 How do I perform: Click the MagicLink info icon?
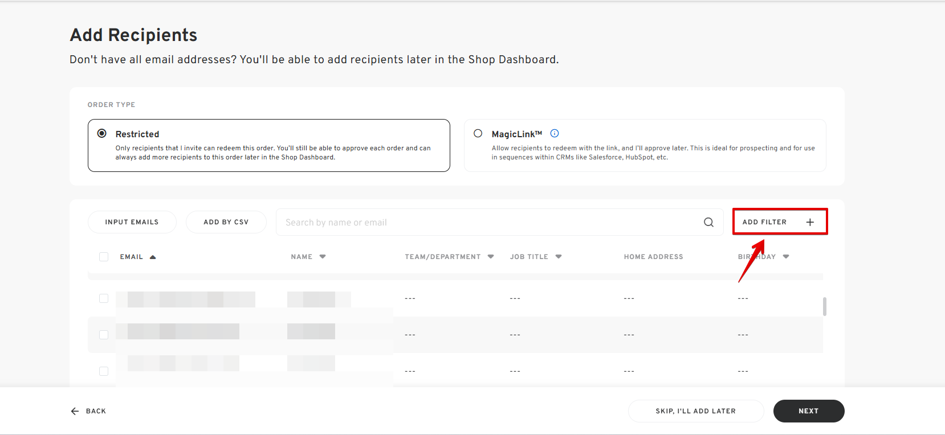(555, 133)
